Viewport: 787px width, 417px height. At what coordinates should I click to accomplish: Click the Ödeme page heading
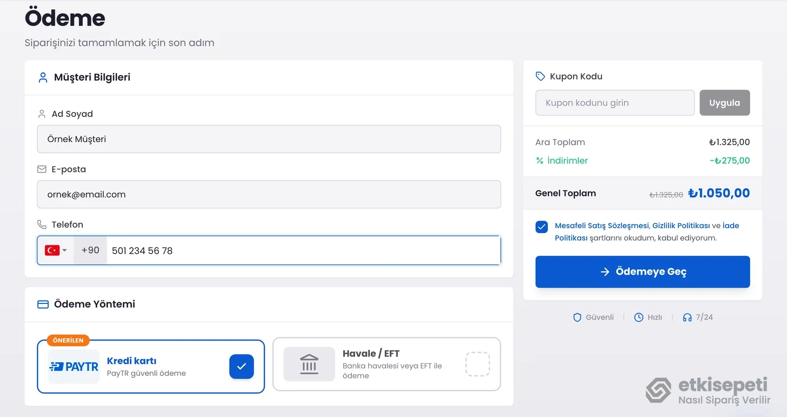(65, 18)
